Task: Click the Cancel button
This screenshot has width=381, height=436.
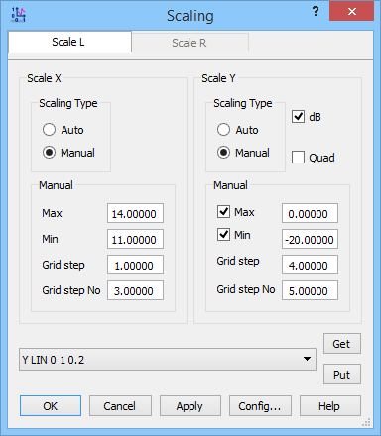Action: (x=120, y=406)
